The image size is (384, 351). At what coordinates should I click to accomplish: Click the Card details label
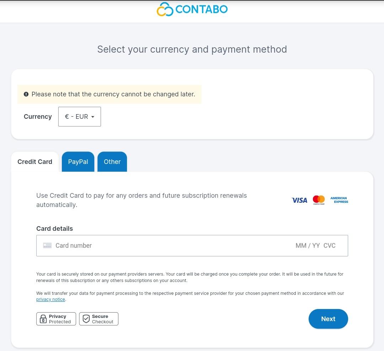(x=54, y=229)
